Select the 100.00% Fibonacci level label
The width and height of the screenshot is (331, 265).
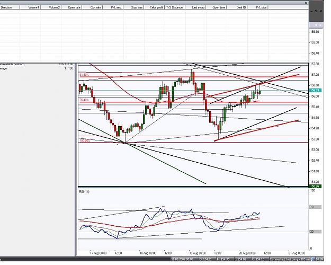point(85,141)
